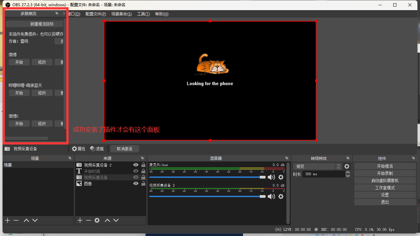Toggle lock on 视频采集设备 2 source
Viewport: 420px width, 236px height.
(143, 165)
